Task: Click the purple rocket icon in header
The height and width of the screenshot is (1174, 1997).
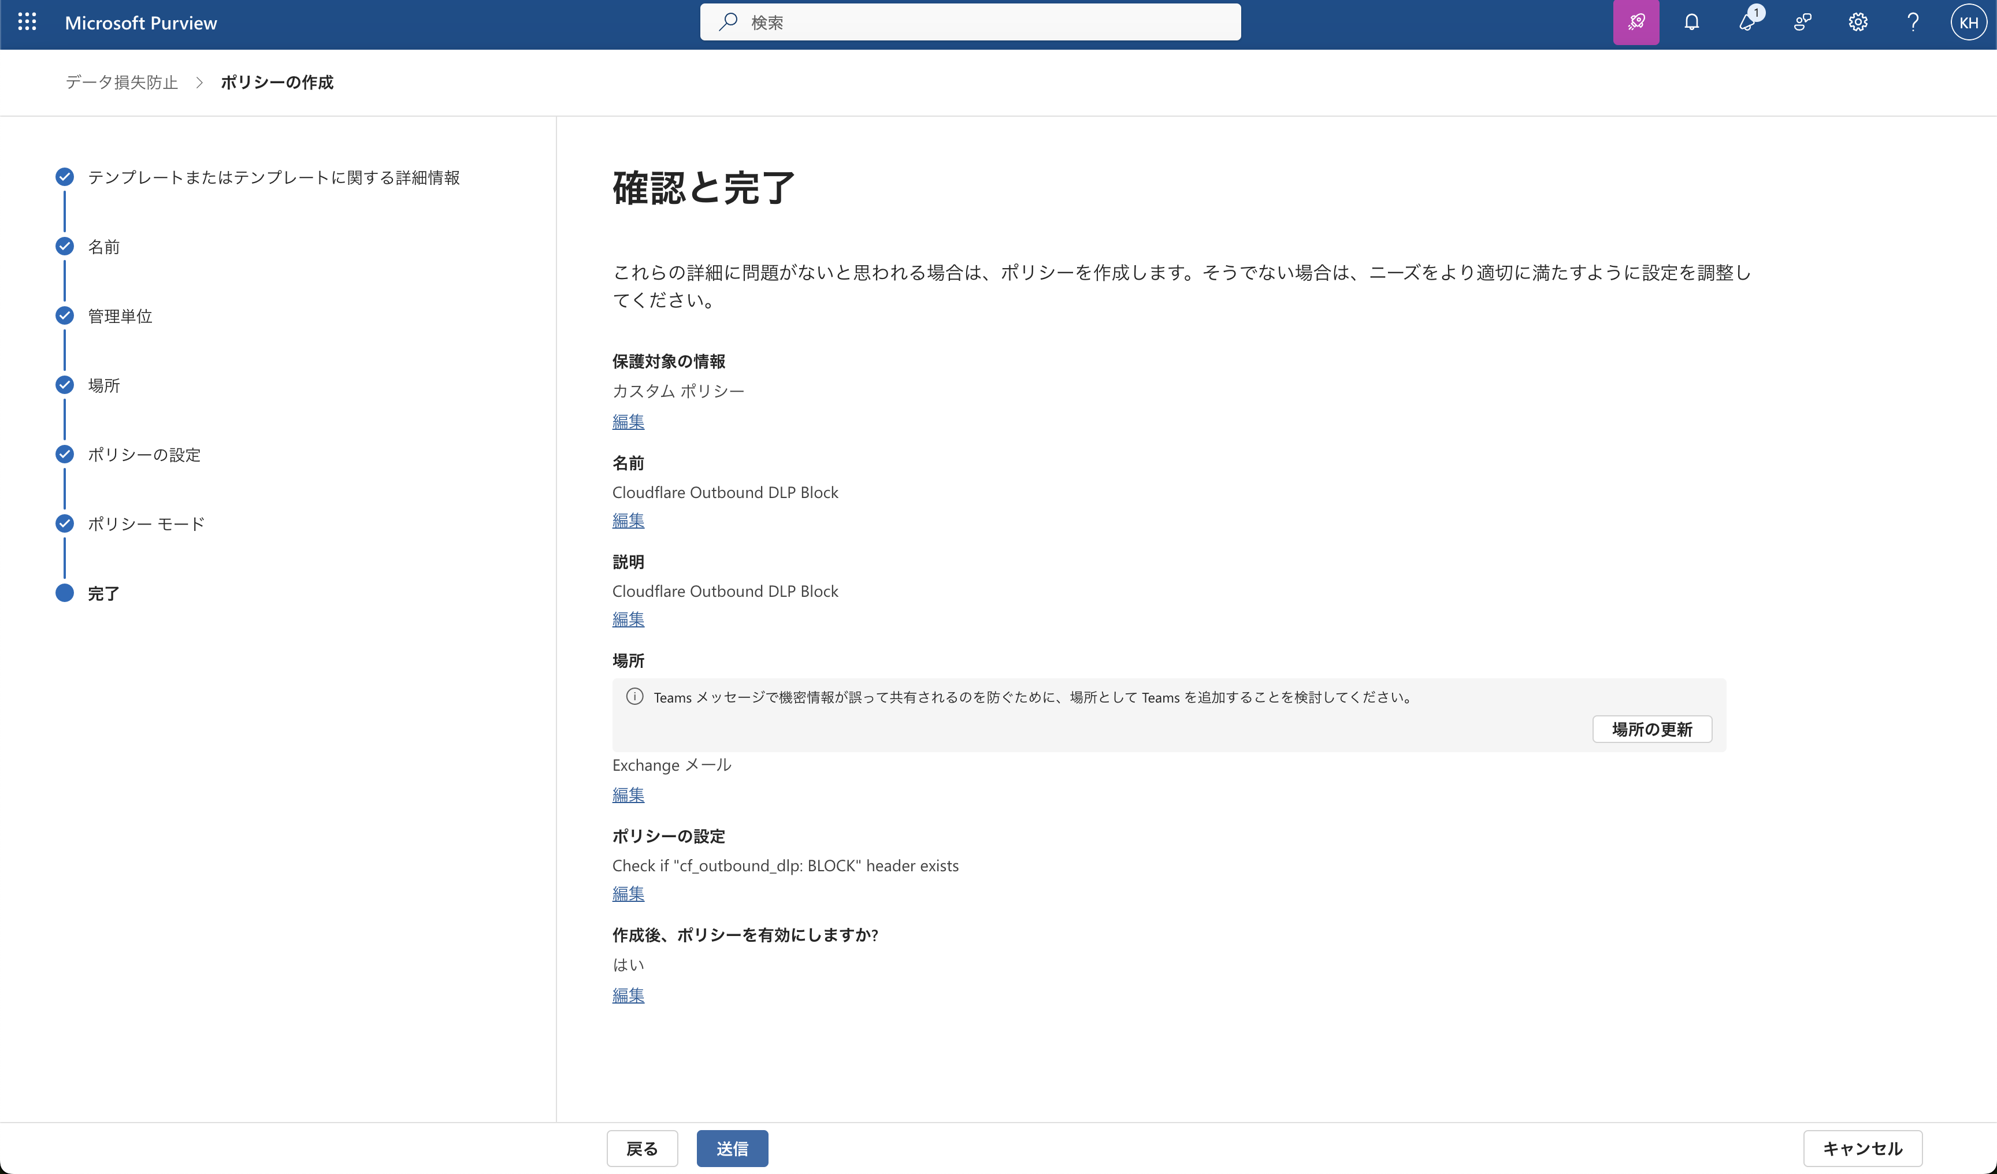Action: (1636, 22)
